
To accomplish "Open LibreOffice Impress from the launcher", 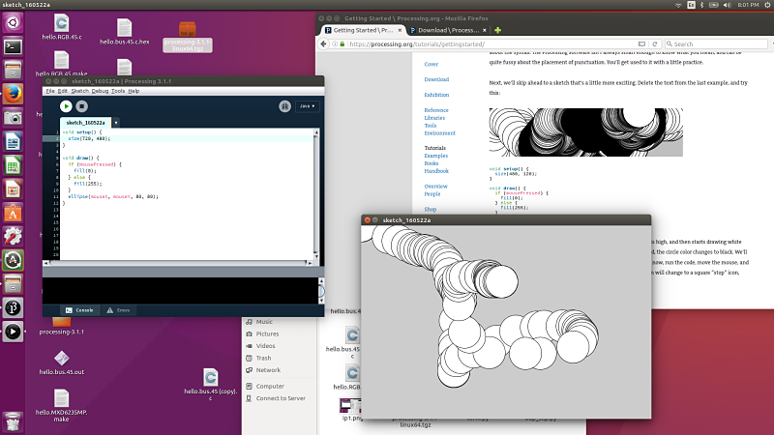I will (13, 188).
